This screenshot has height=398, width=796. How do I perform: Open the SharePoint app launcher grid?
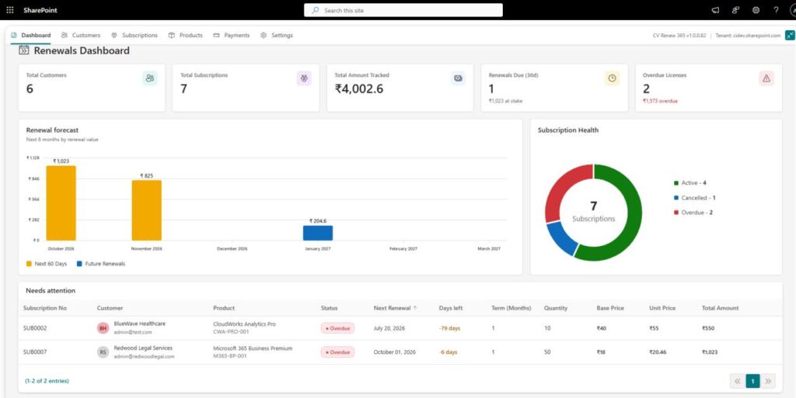[x=10, y=10]
